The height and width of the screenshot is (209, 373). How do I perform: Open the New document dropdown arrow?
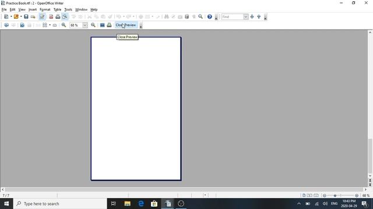(11, 17)
